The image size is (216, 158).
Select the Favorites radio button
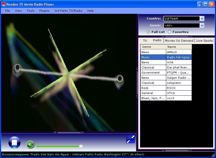(170, 32)
